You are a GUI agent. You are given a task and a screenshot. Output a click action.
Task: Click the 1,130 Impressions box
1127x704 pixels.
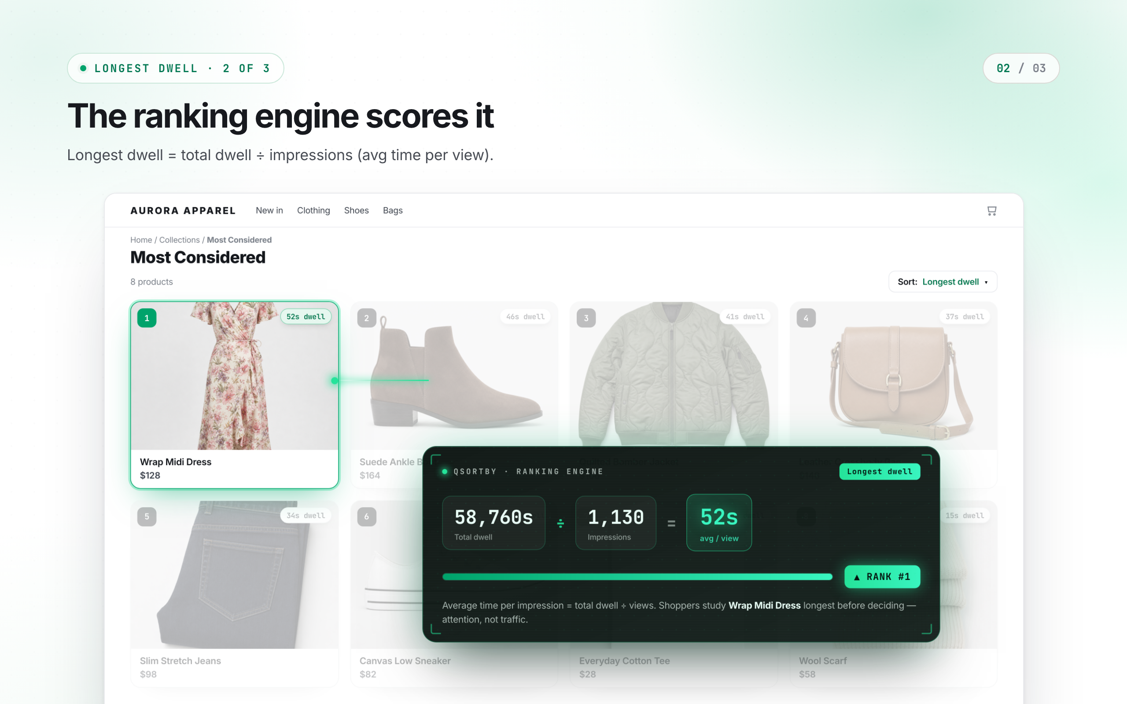tap(615, 523)
